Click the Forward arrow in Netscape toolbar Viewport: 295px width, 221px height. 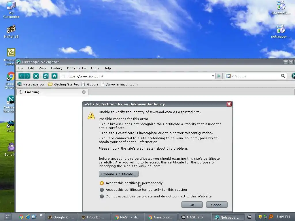pos(27,76)
